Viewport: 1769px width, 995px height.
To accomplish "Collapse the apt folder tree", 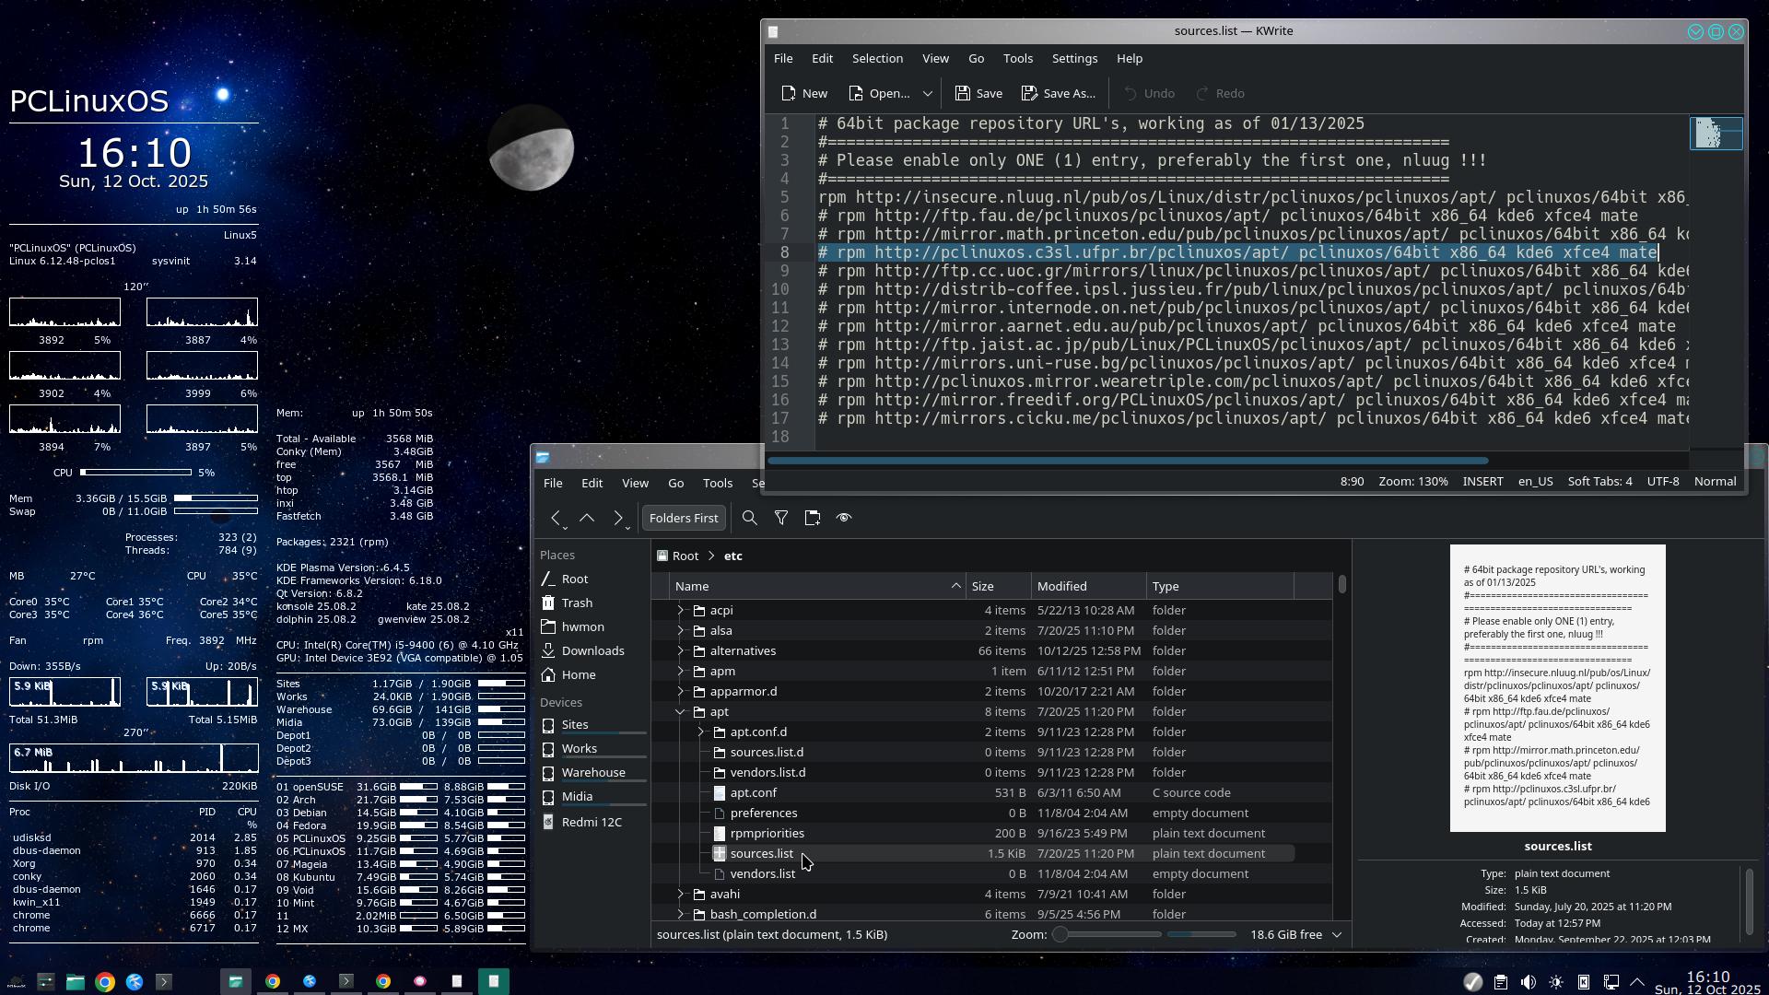I will tap(680, 711).
